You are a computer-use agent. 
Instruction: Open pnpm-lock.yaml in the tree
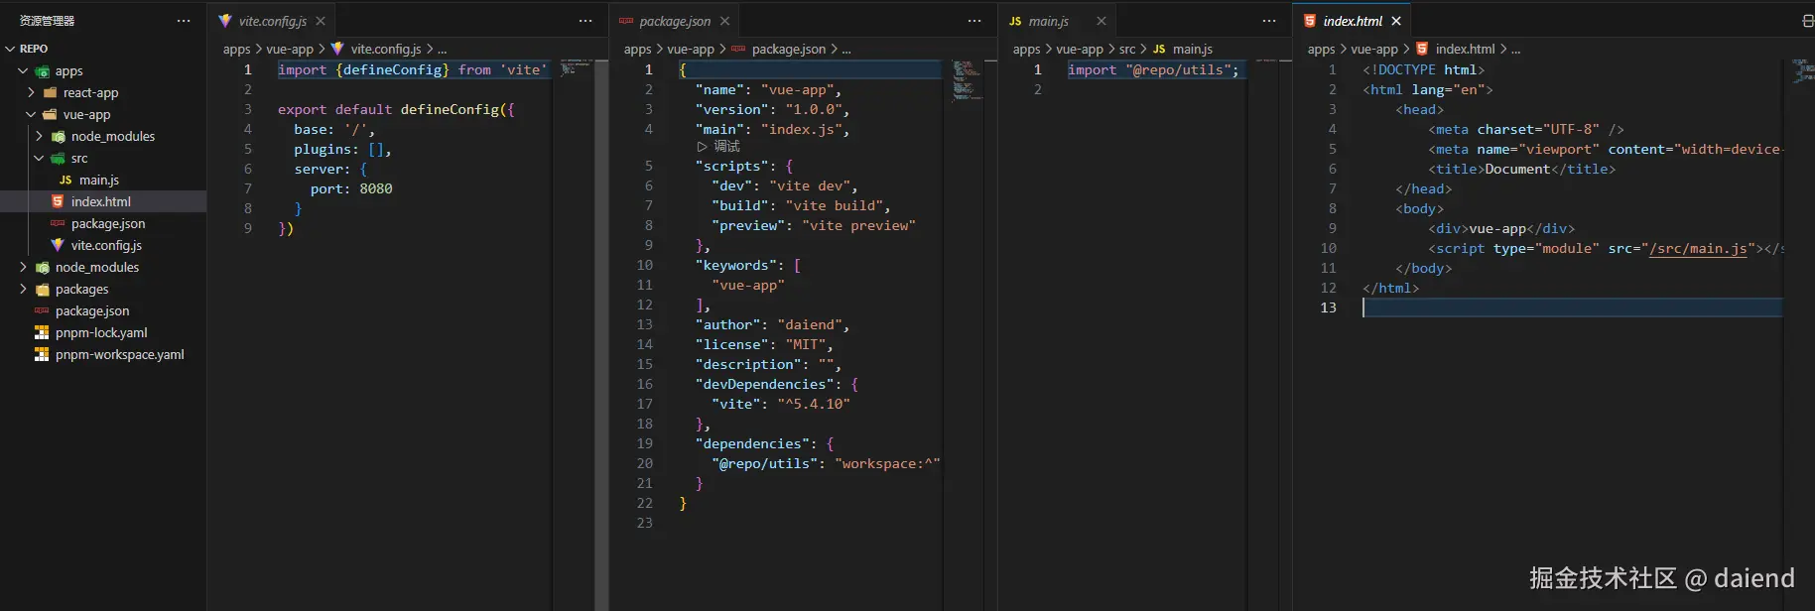[101, 332]
